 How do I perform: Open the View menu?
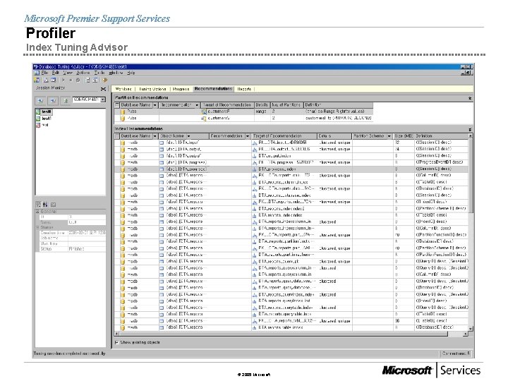click(68, 73)
